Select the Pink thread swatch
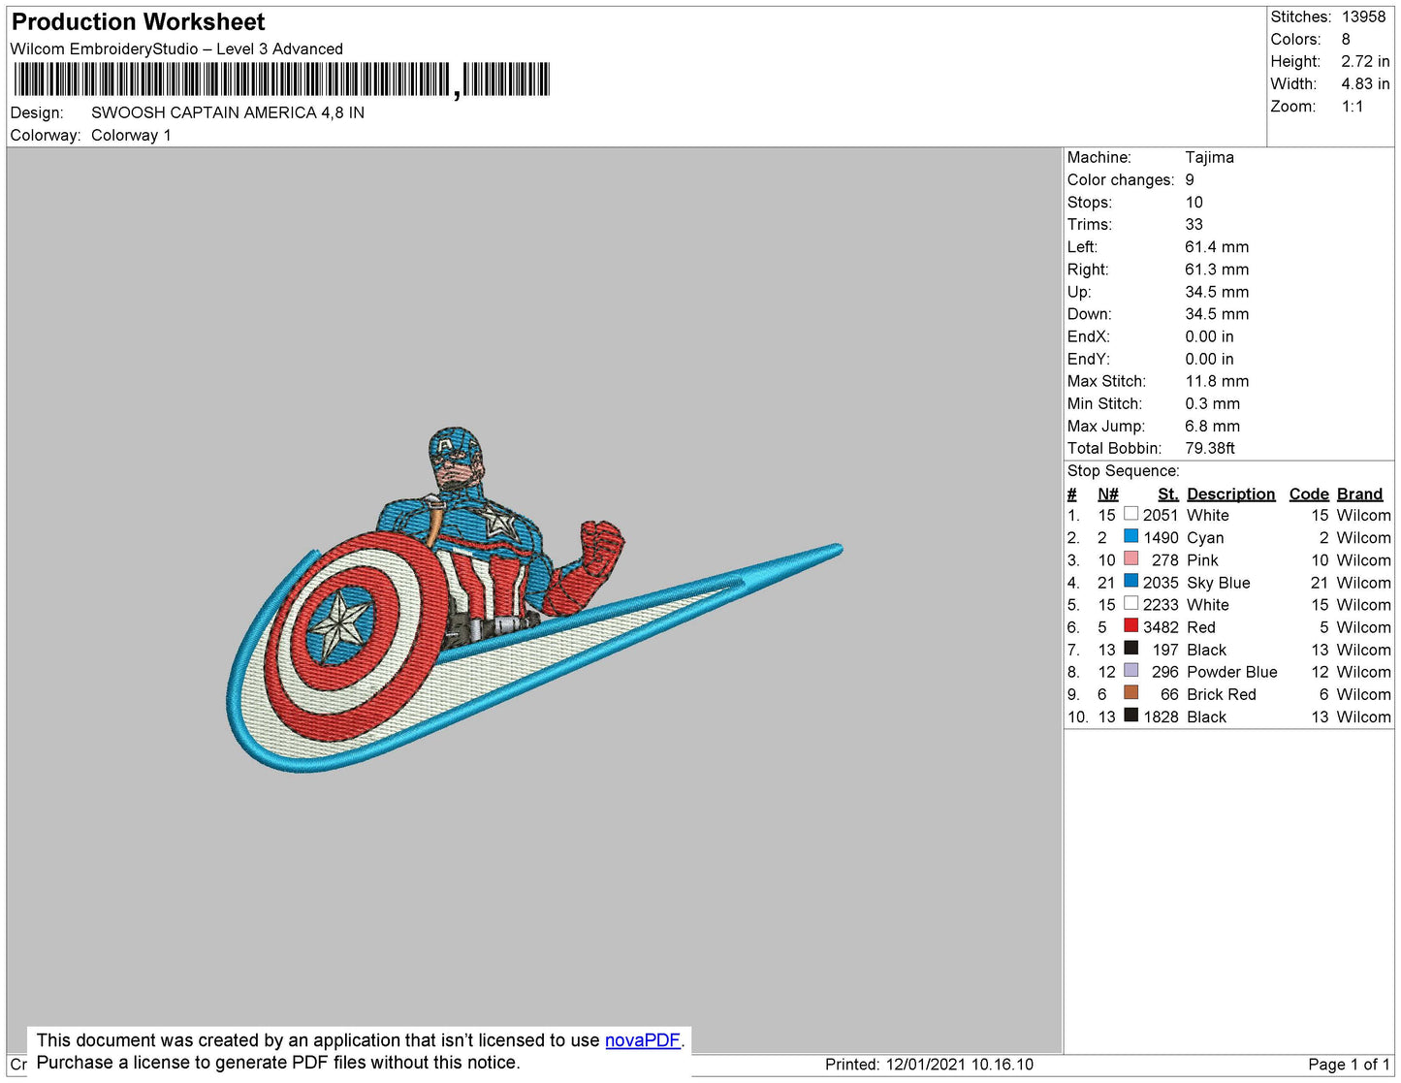Viewport: 1401px width, 1083px height. pyautogui.click(x=1130, y=558)
